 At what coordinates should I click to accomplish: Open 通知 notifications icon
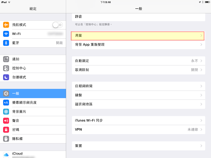pyautogui.click(x=6, y=60)
